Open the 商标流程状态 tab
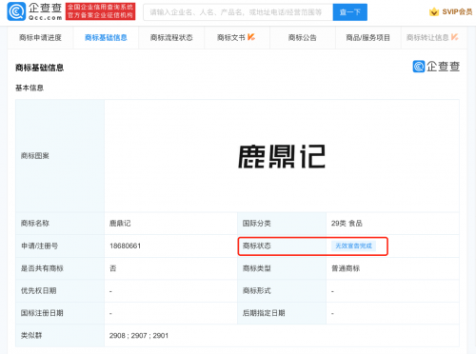Image resolution: width=476 pixels, height=354 pixels. coord(171,38)
